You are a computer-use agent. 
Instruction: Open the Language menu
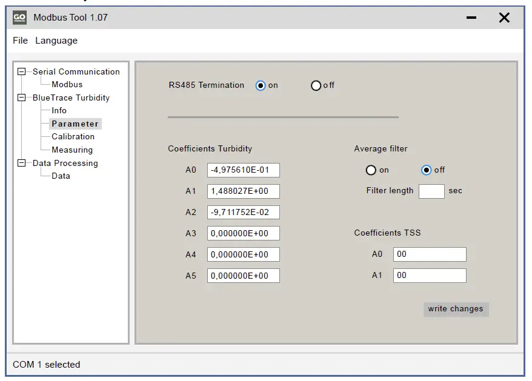[x=56, y=41]
